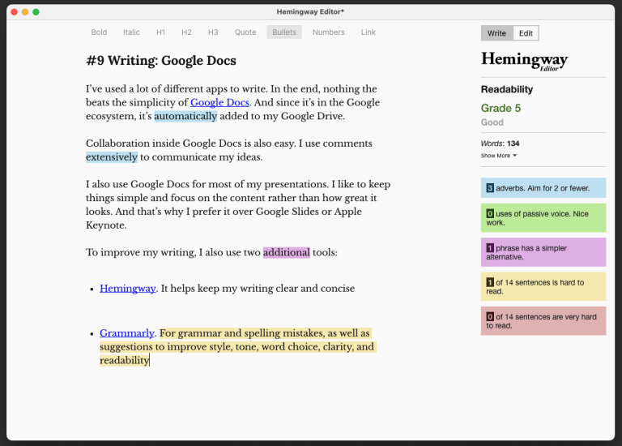This screenshot has width=622, height=446.
Task: Select the highlighted adverb "extensively"
Action: 112,157
